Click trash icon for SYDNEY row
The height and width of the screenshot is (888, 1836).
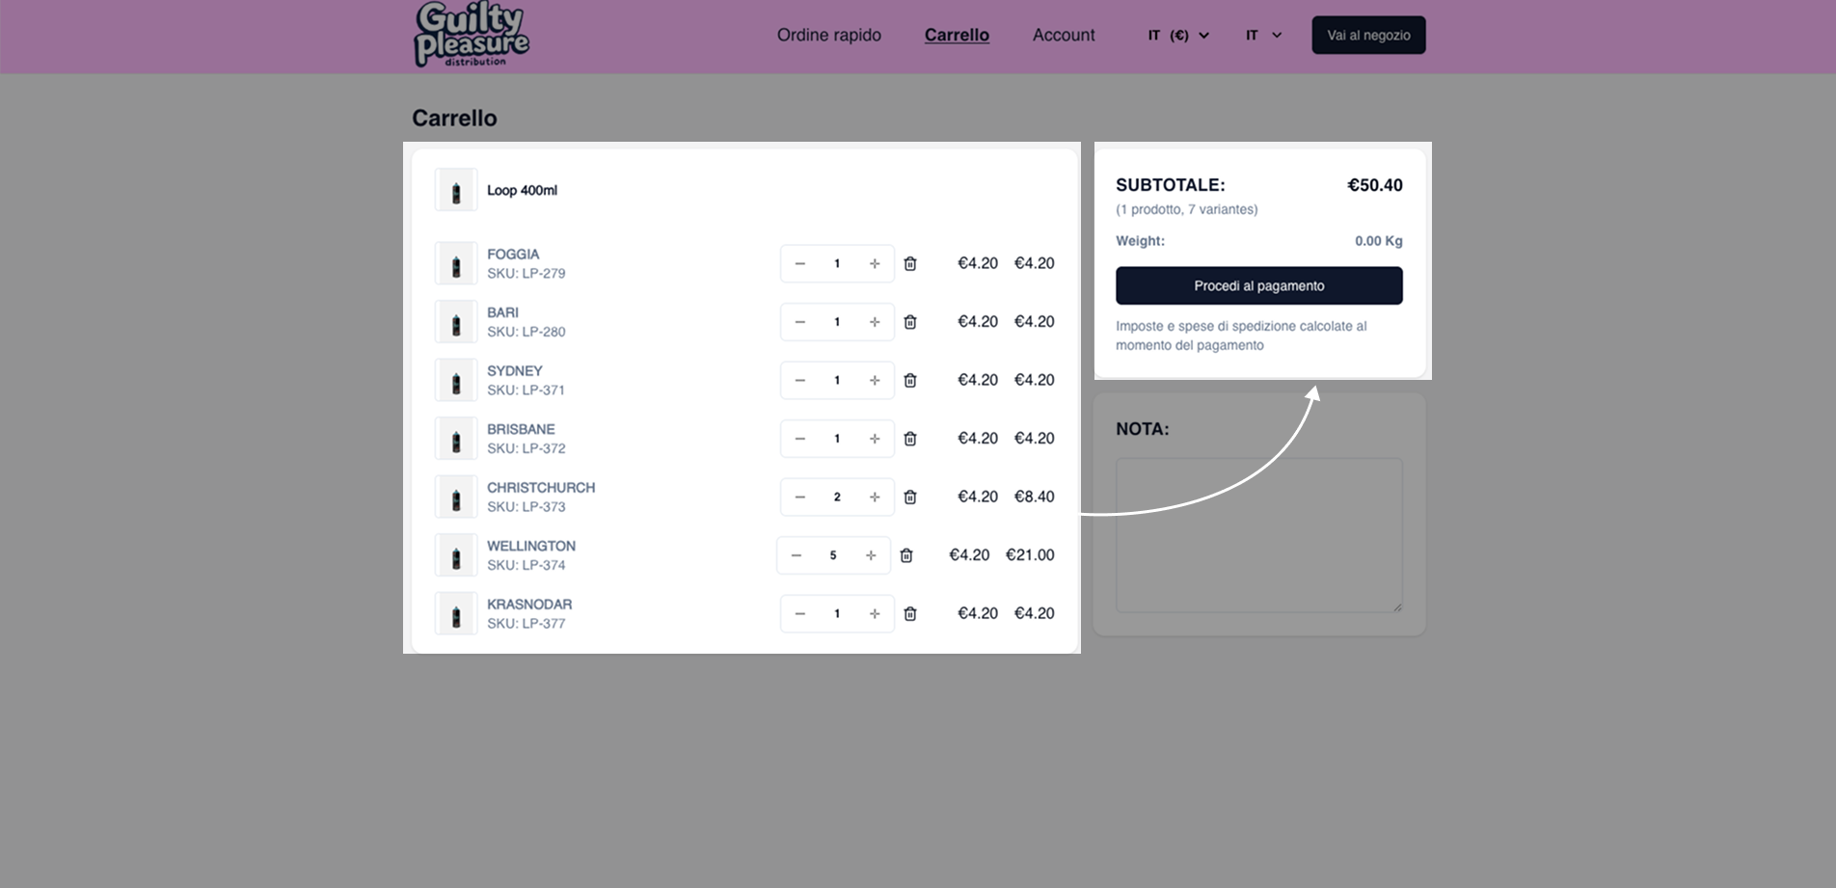[x=909, y=380]
